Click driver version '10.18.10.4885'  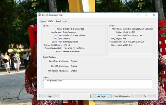click(129, 32)
